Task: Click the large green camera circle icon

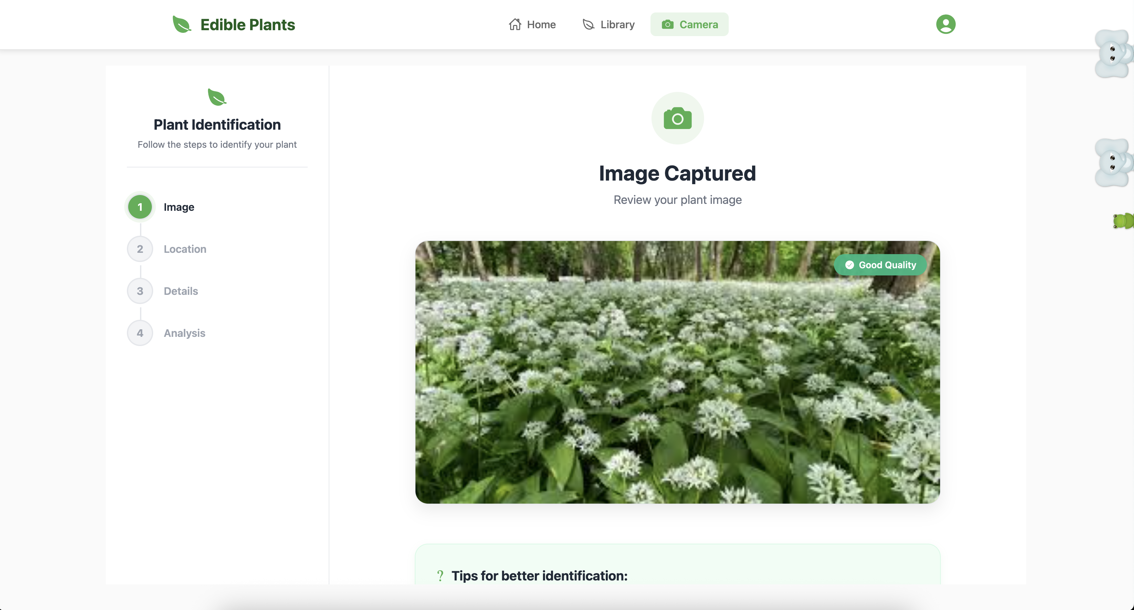Action: click(x=677, y=118)
